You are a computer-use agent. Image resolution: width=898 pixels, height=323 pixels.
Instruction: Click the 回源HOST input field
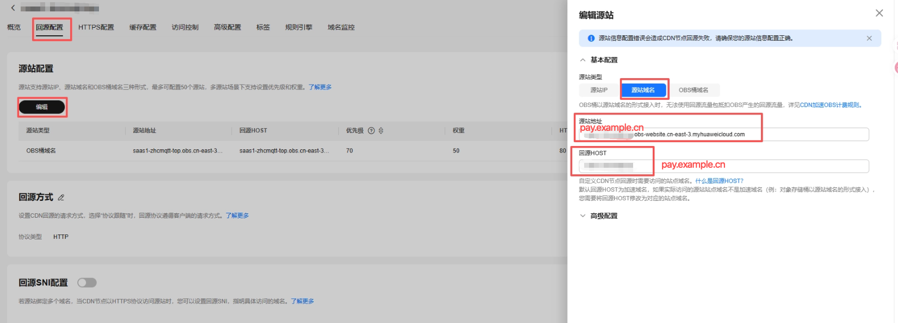(x=724, y=166)
